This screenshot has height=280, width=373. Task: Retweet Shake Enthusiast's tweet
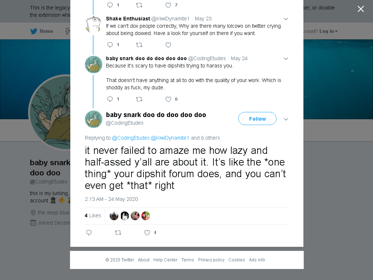pyautogui.click(x=139, y=45)
